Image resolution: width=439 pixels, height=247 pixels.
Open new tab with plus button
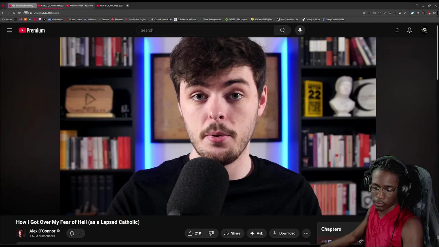coord(128,5)
